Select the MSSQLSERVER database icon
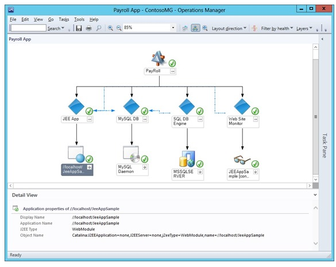The width and height of the screenshot is (336, 267). pos(187,159)
